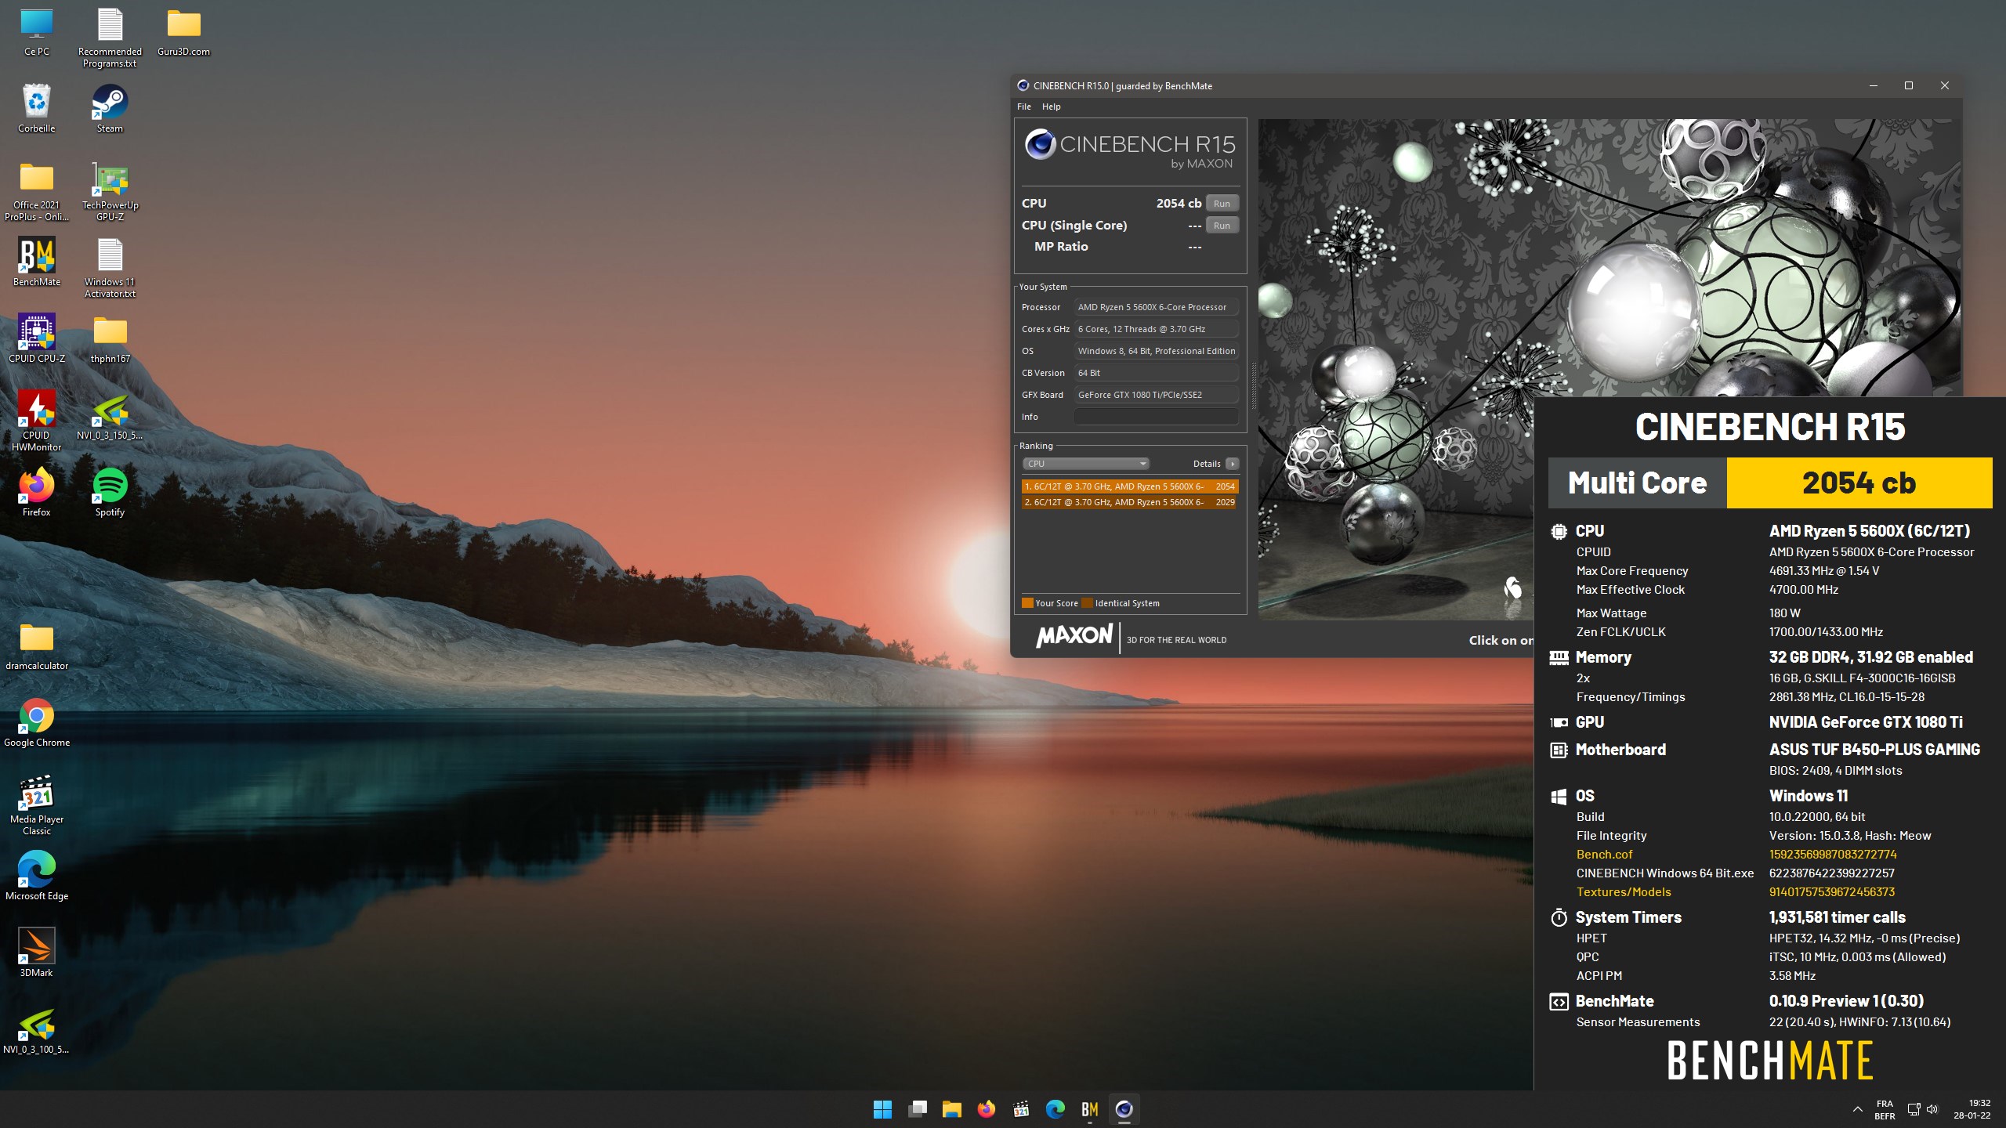Open the Ranking CPU dropdown
2006x1128 pixels.
1085,464
